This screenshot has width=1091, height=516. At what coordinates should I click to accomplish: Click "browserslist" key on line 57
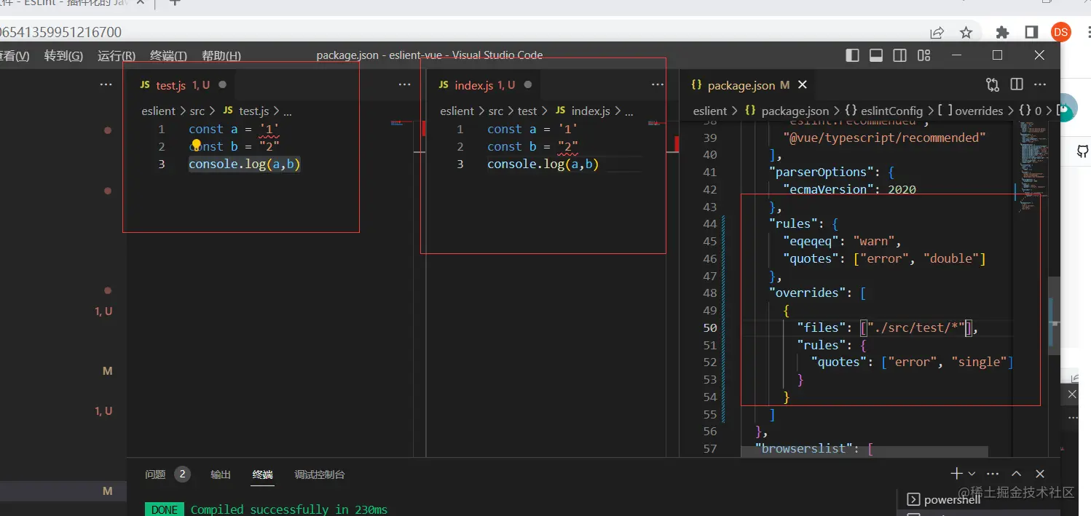click(804, 448)
